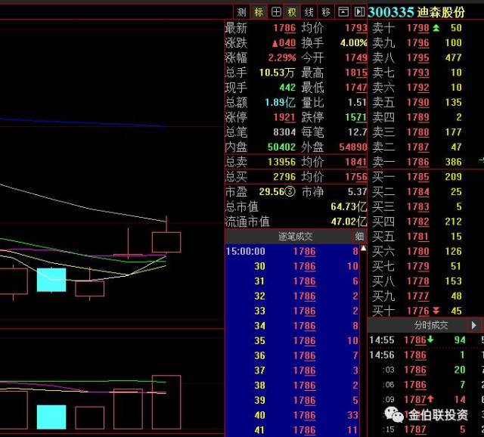
Task: Click 卖五 price 1790
Action: point(417,103)
